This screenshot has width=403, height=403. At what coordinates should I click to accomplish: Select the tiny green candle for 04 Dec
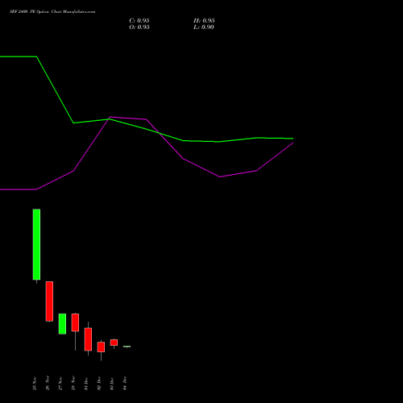tap(127, 347)
